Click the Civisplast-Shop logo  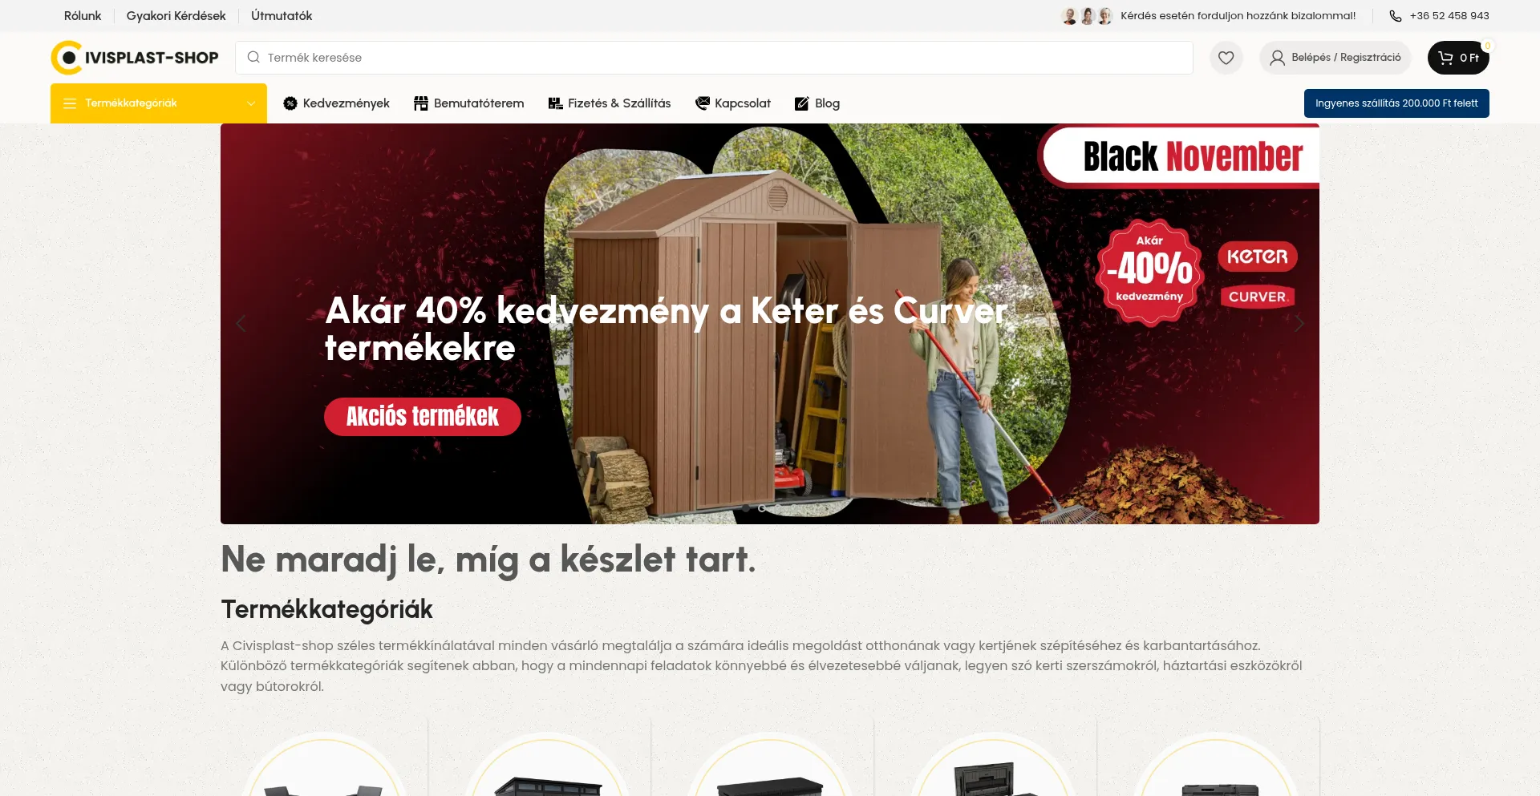[135, 58]
